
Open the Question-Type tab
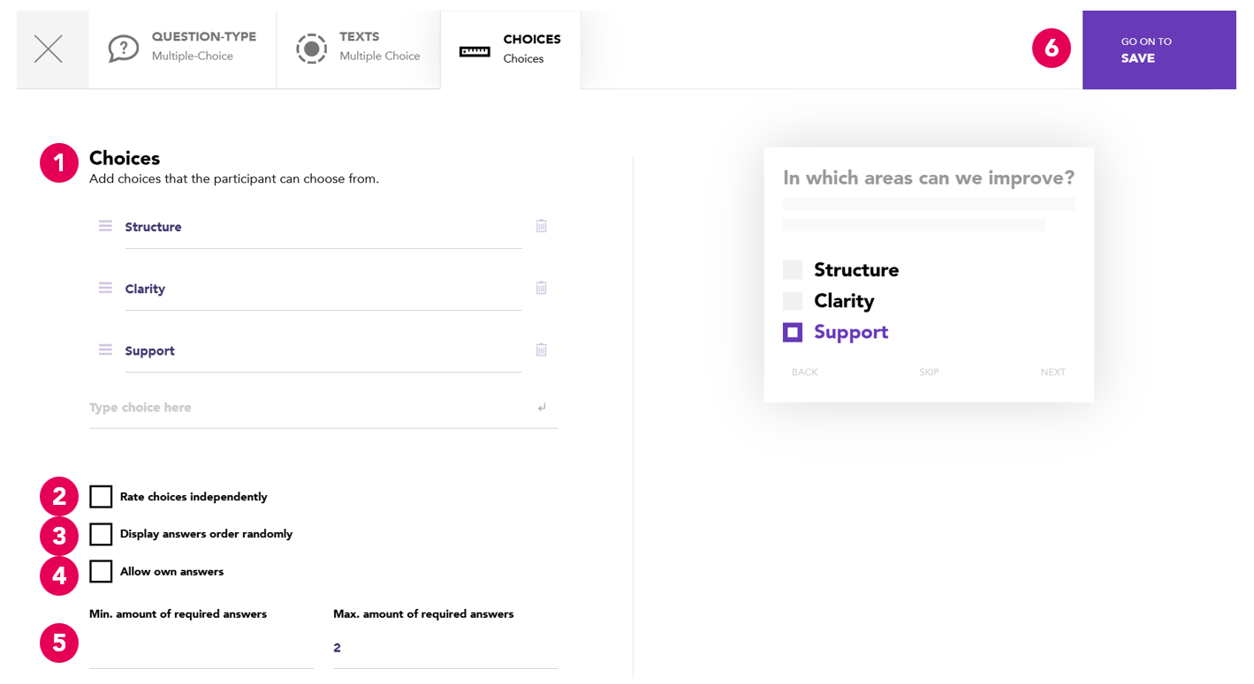click(x=183, y=49)
